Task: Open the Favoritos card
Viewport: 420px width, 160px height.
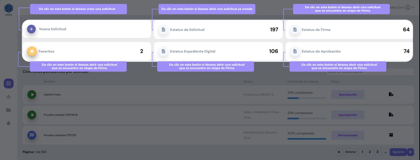Action: pyautogui.click(x=87, y=51)
